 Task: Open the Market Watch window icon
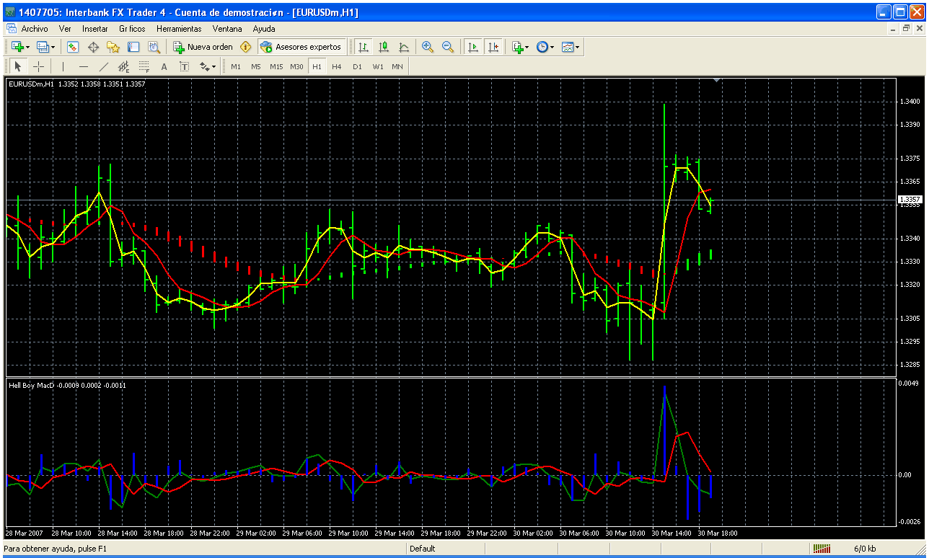tap(73, 47)
